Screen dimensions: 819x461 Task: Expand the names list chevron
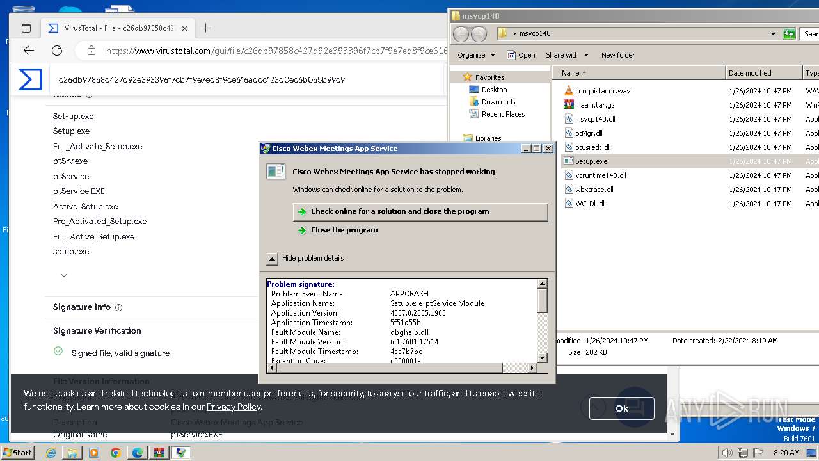[x=64, y=275]
